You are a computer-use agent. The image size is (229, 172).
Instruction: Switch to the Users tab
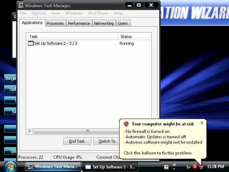pos(123,23)
